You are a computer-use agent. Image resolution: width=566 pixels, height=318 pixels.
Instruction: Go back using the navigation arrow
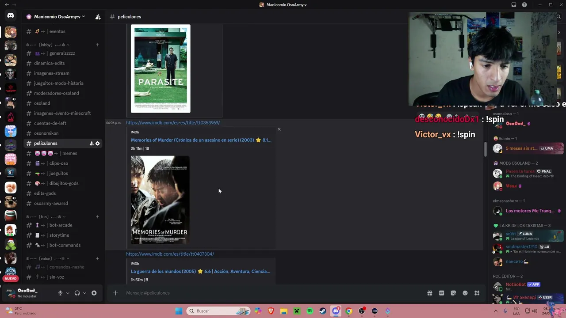pos(7,5)
